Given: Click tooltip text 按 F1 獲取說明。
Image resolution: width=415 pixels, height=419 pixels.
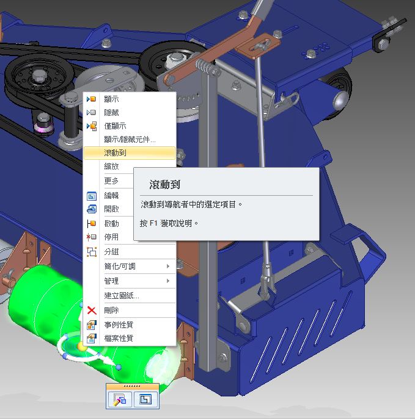Looking at the screenshot, I should coord(169,223).
